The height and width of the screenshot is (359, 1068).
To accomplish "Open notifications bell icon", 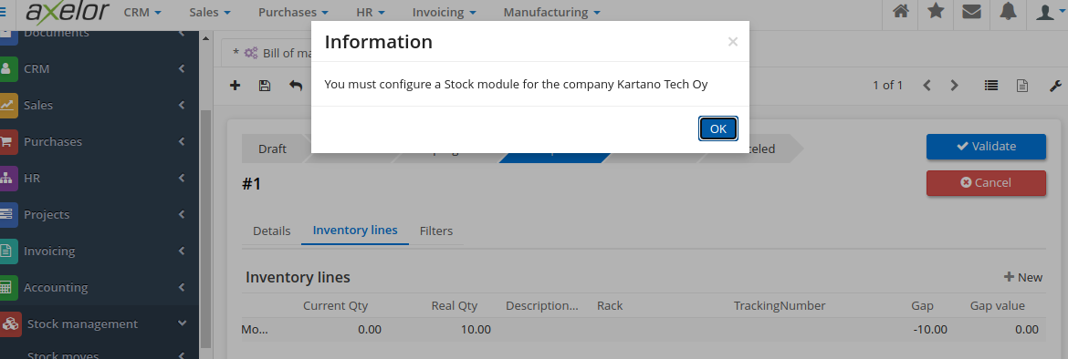I will point(1008,12).
